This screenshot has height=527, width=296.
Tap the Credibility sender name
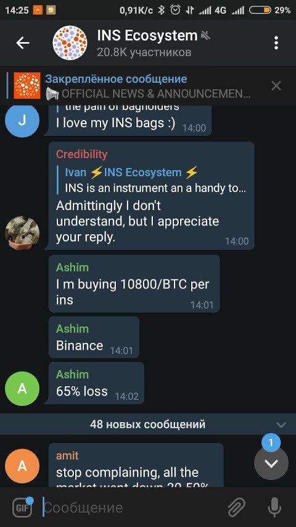(x=81, y=154)
